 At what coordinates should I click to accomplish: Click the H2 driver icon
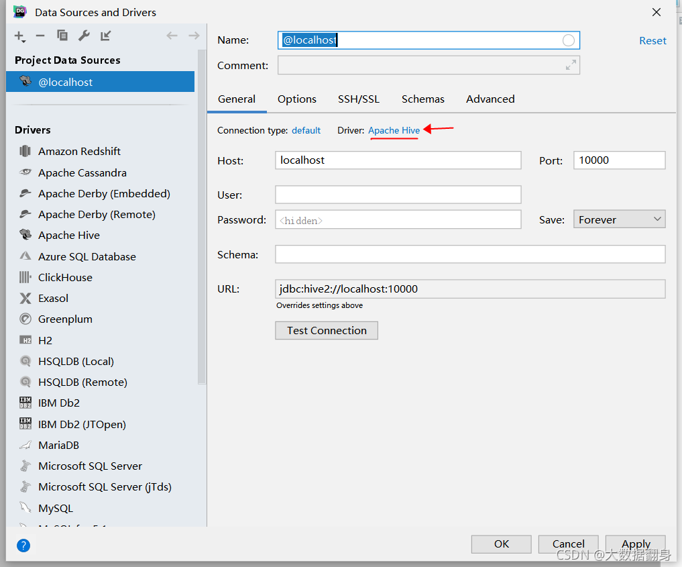tap(25, 340)
